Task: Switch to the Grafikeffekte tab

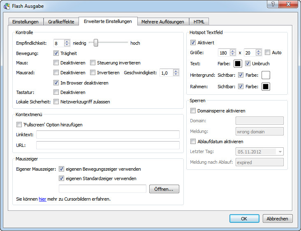Action: [x=61, y=22]
